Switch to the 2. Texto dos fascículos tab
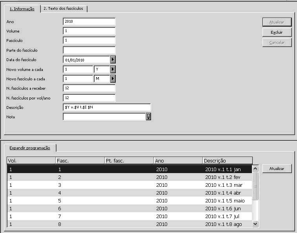Screen dimensions: 297x233 (64, 9)
